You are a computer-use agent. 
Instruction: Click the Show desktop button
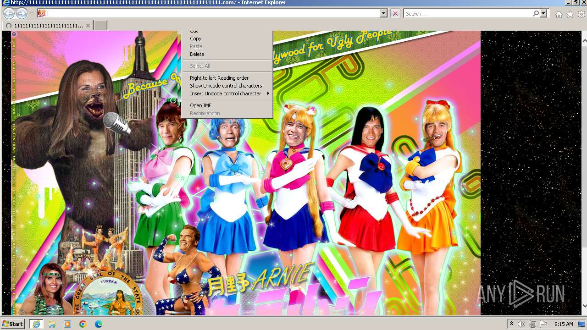(x=582, y=324)
